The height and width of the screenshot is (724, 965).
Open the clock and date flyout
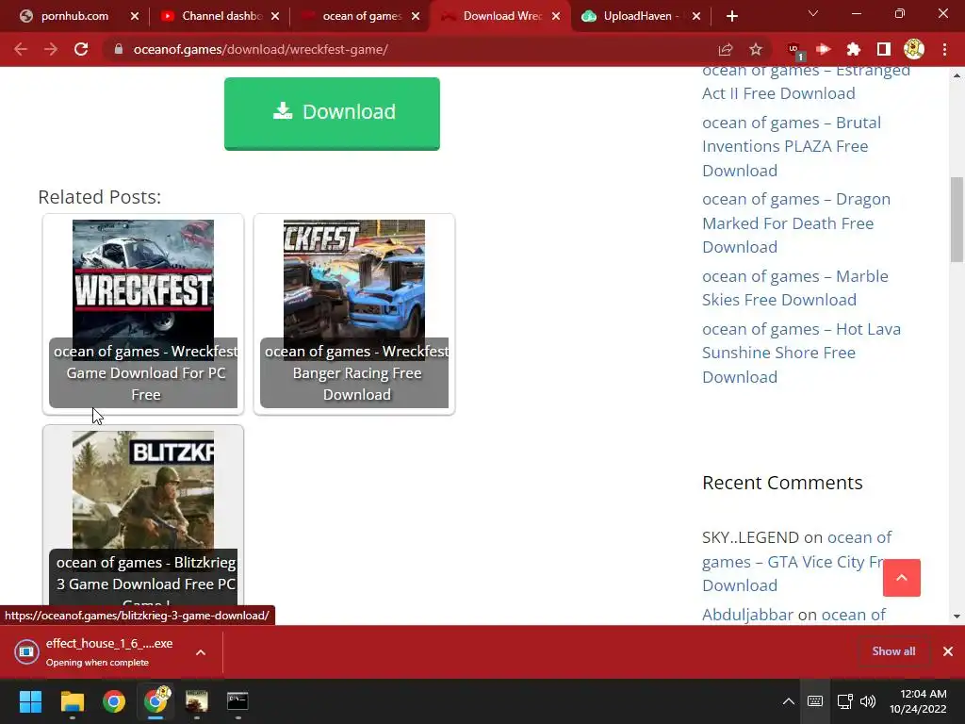pos(918,701)
